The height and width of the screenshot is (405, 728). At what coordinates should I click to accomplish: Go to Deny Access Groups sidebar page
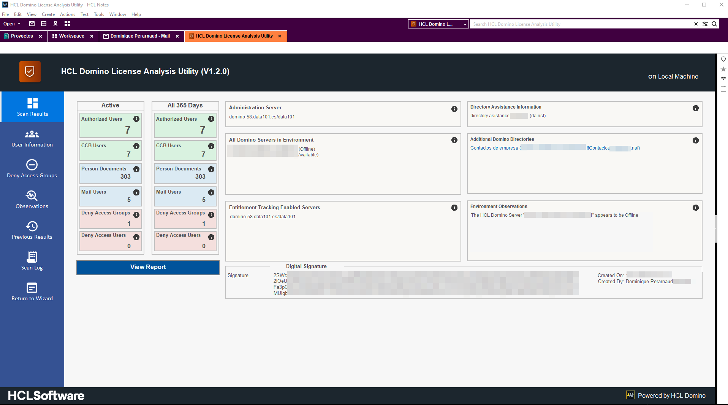pyautogui.click(x=32, y=169)
